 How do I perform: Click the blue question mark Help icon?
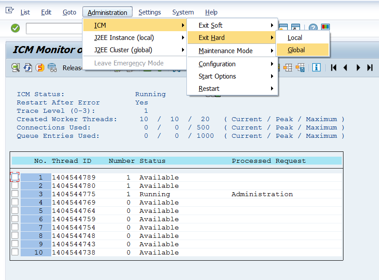click(x=313, y=27)
